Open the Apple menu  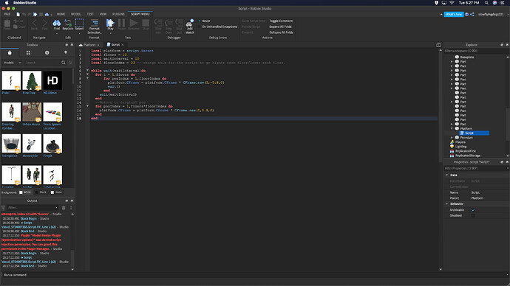pos(7,3)
